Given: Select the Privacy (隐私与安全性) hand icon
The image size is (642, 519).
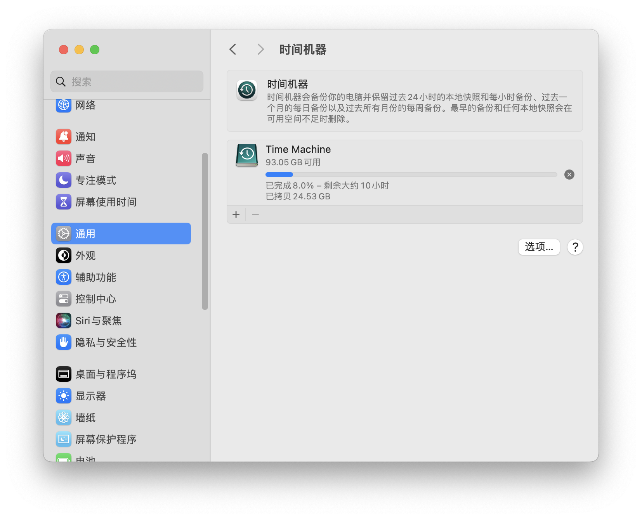Looking at the screenshot, I should [64, 342].
